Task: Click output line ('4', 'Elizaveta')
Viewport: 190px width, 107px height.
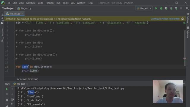Action: pyautogui.click(x=31, y=104)
